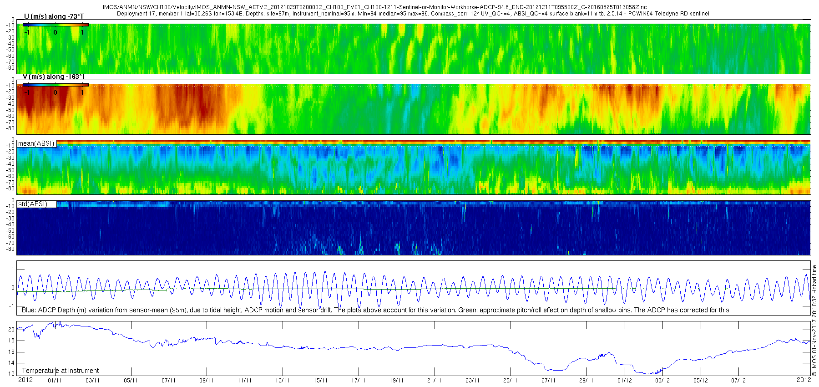Image resolution: width=819 pixels, height=387 pixels.
Task: Click the 05/12 date tick label
Action: tap(701, 380)
